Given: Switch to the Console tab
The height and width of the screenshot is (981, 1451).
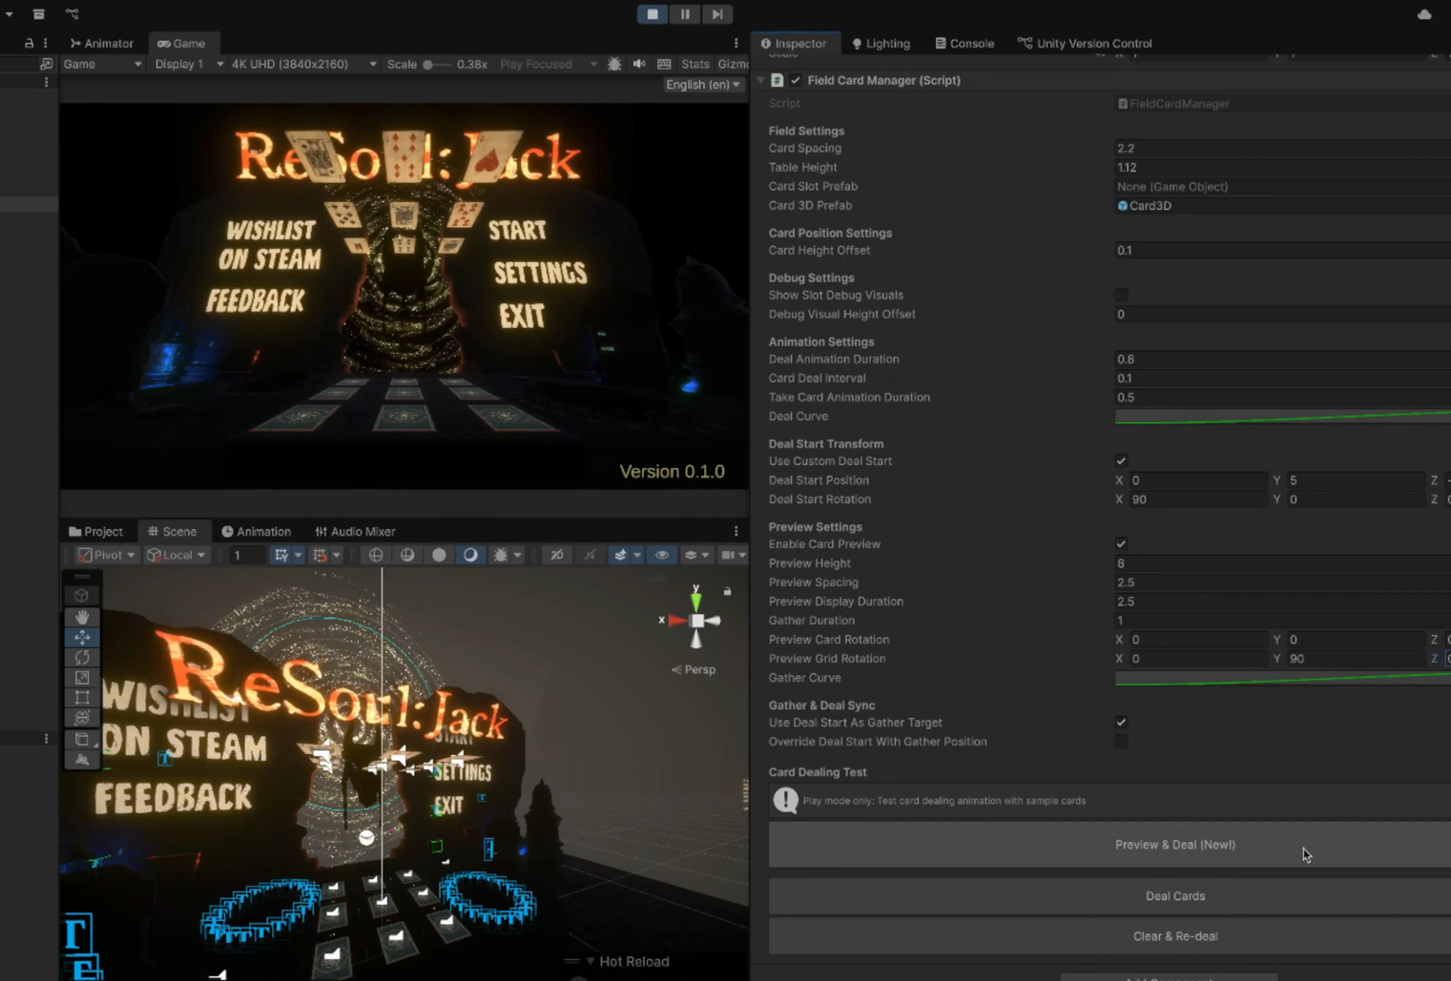Looking at the screenshot, I should tap(964, 43).
